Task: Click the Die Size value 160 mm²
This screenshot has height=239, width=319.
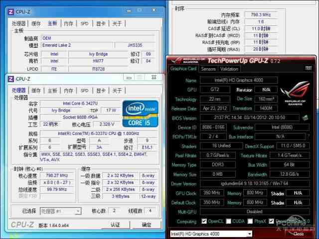Action: 266,99
